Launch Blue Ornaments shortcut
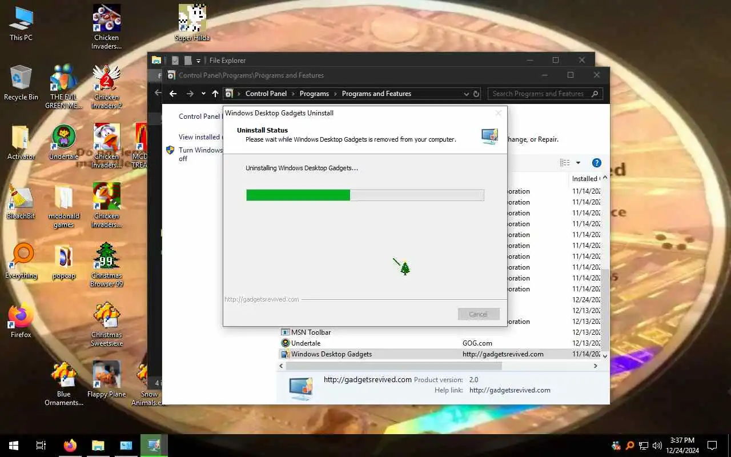Image resolution: width=731 pixels, height=457 pixels. 63,384
